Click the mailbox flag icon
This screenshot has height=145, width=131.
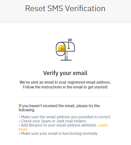pos(70,44)
